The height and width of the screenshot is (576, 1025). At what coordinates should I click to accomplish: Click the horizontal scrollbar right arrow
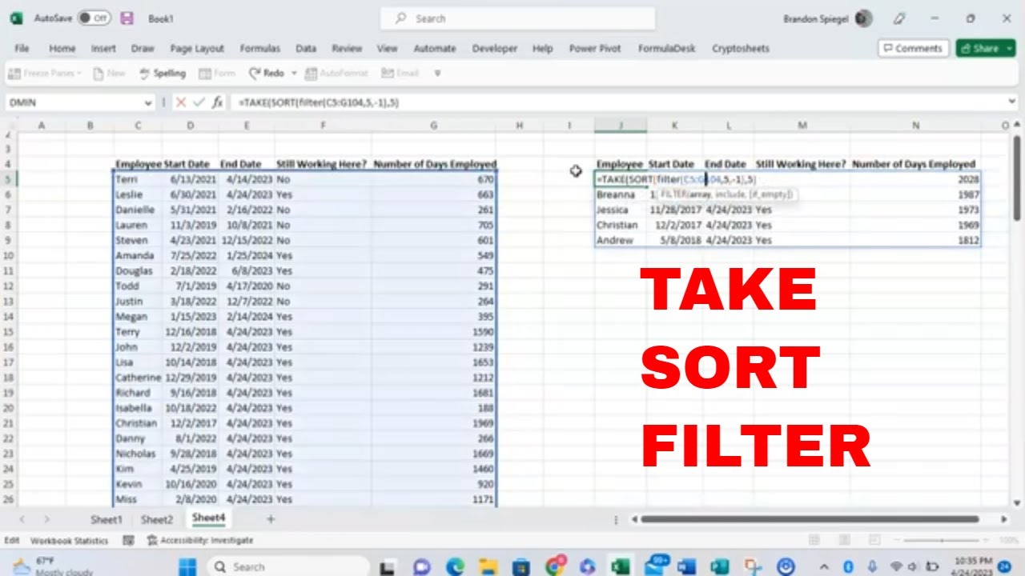(x=1004, y=519)
